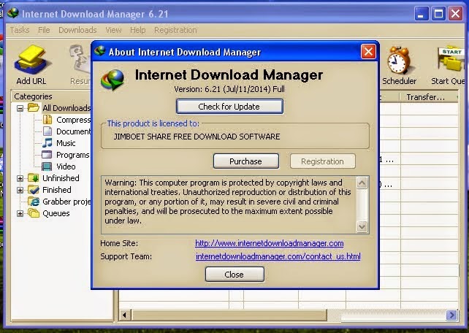The width and height of the screenshot is (469, 333).
Task: Select the Compressed category icon
Action: [x=47, y=120]
